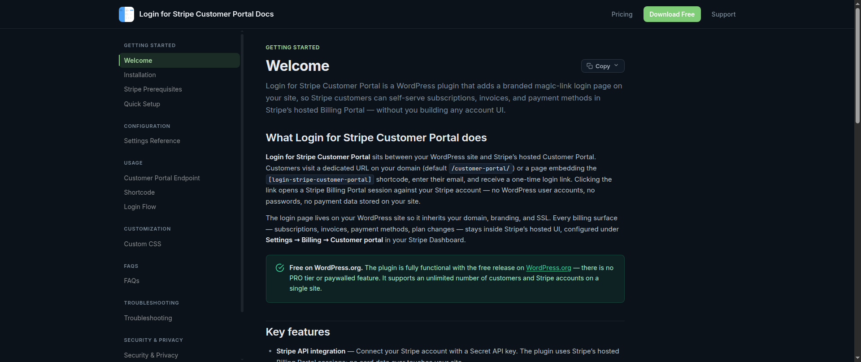The height and width of the screenshot is (362, 861).
Task: Go to Stripe Prerequisites
Action: 153,89
